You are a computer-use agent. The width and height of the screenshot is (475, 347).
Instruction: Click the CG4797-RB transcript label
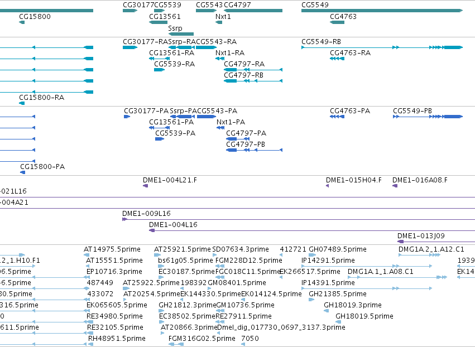click(x=243, y=75)
